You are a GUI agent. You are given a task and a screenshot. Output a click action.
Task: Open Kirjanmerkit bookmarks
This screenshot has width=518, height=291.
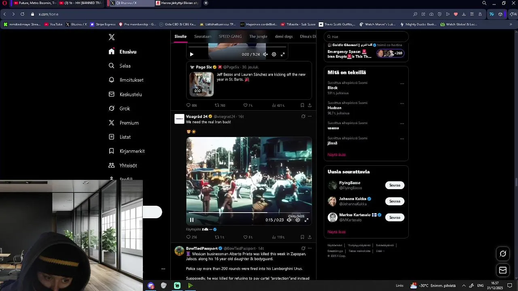127,151
